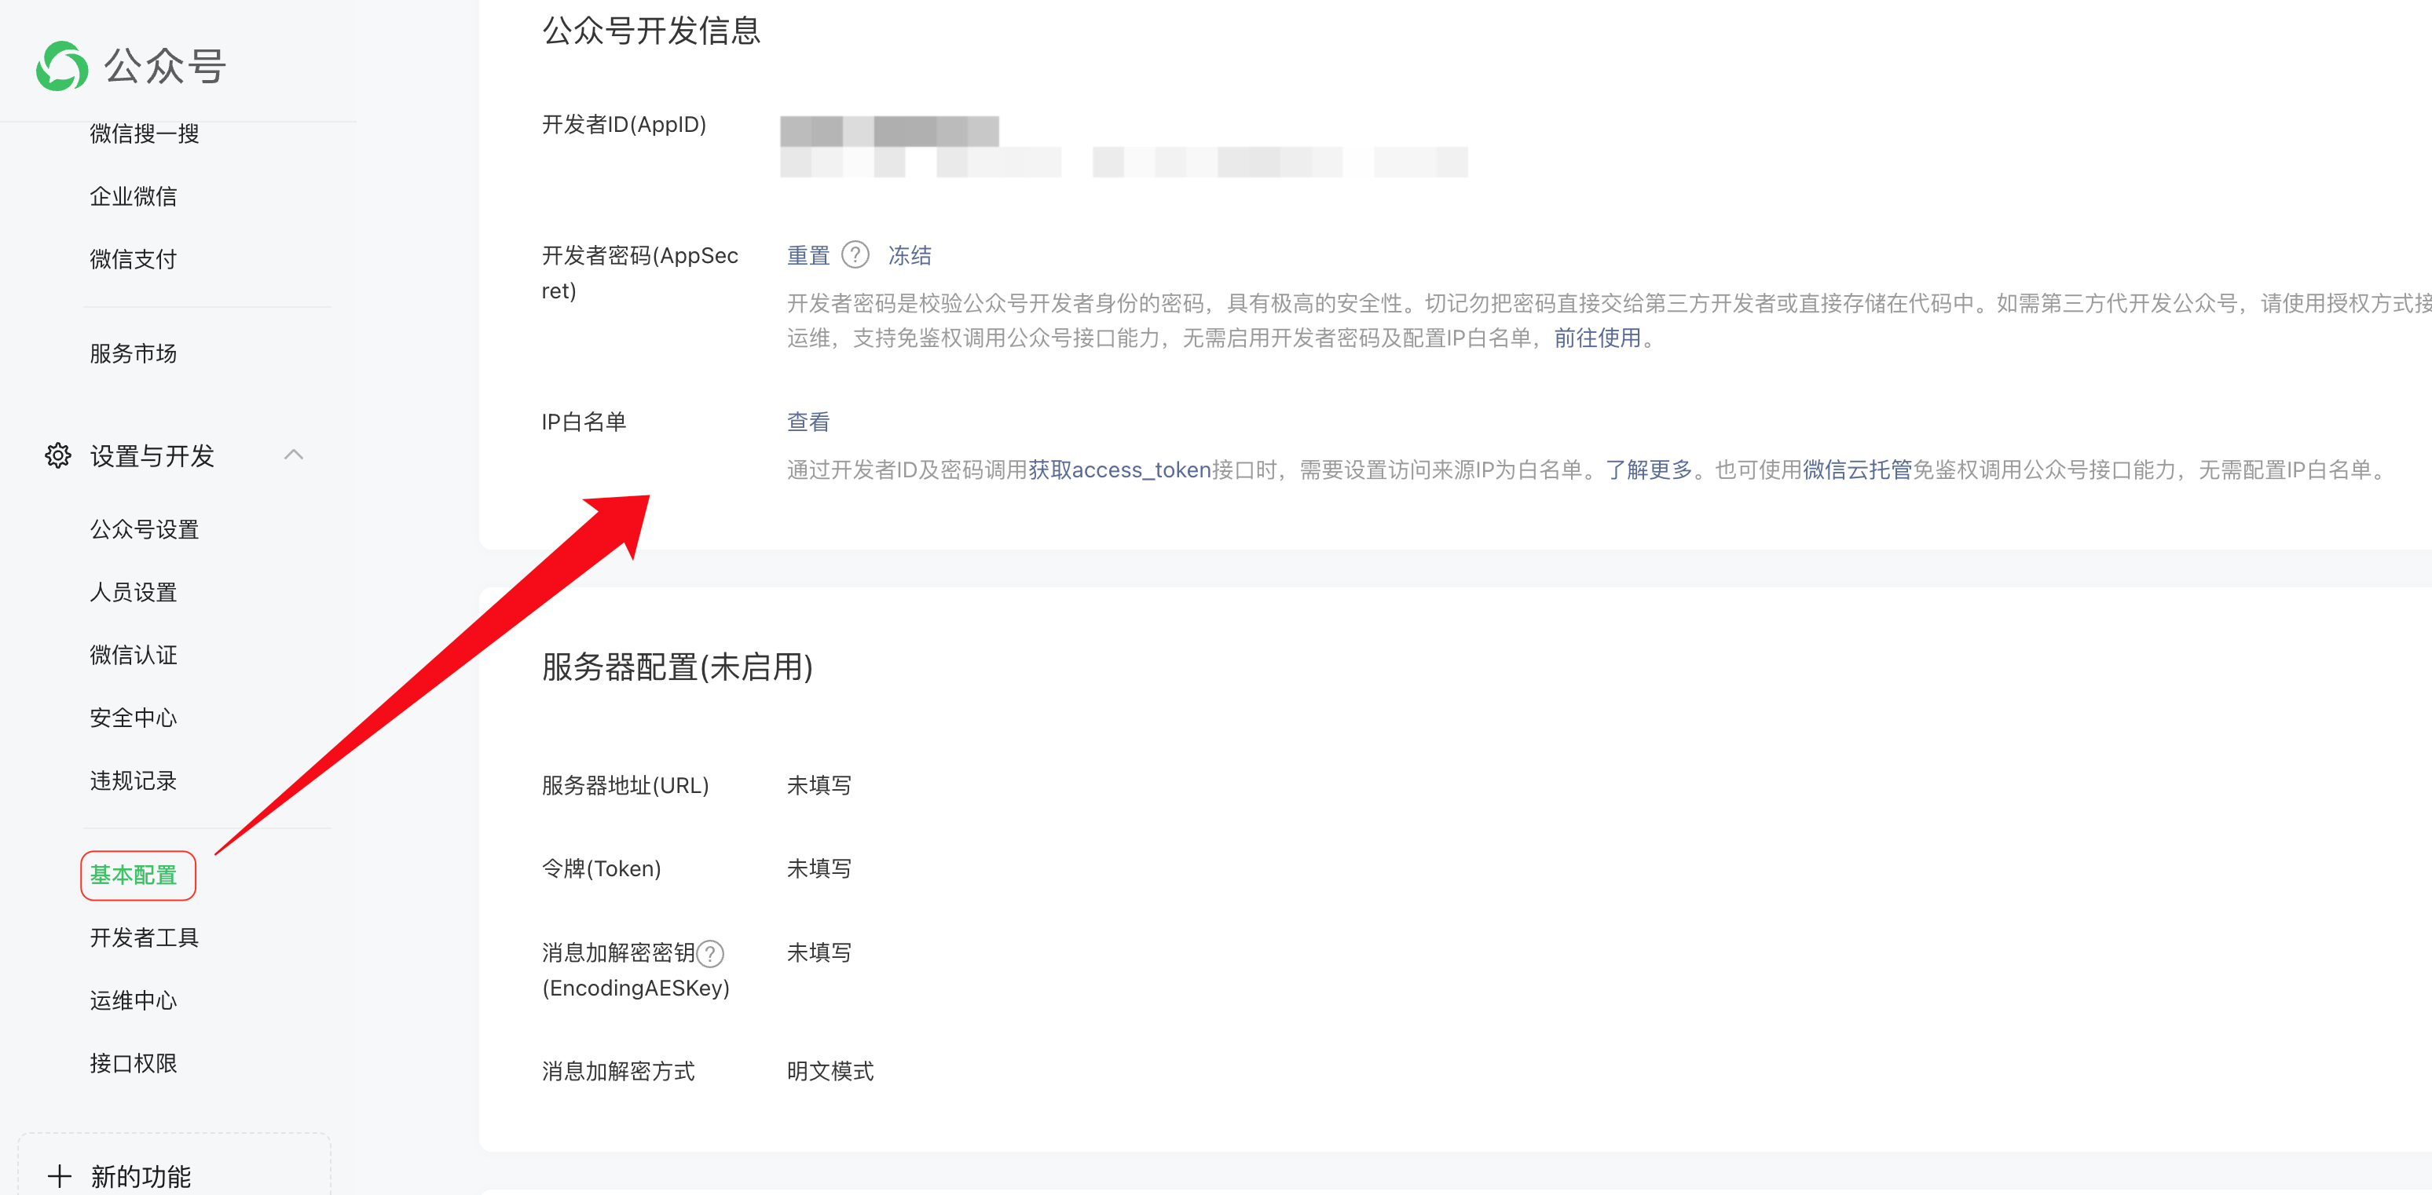Viewport: 2432px width, 1195px height.
Task: Follow the 微信云托管 link
Action: click(1856, 470)
